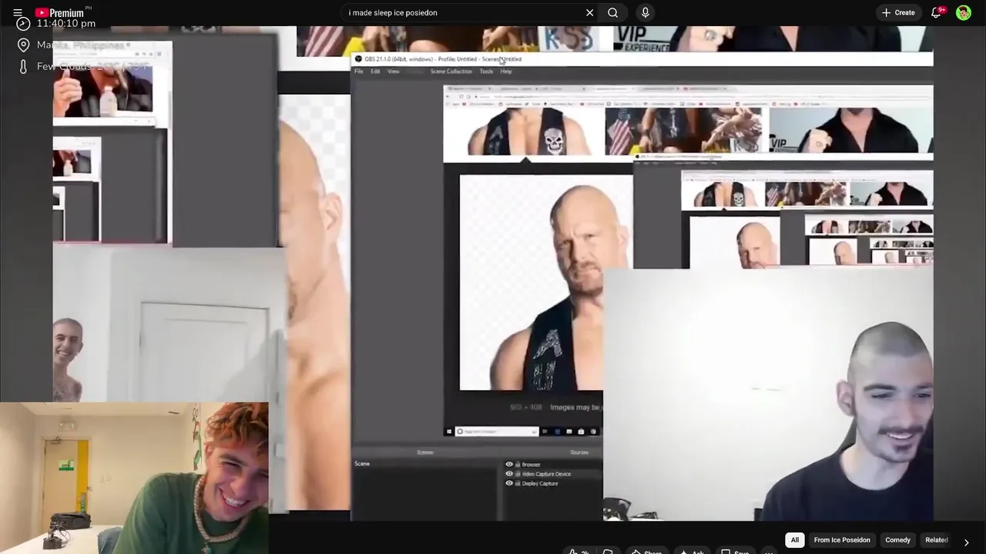Click the Save button below the video

click(734, 551)
